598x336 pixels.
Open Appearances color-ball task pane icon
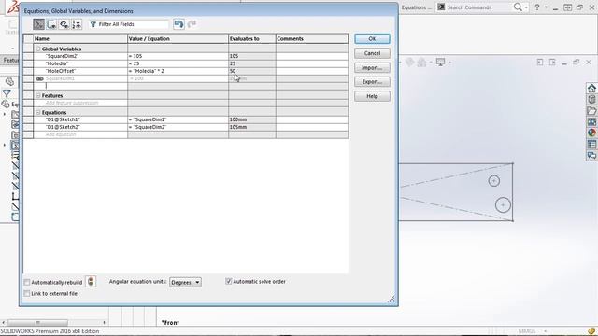pos(591,133)
